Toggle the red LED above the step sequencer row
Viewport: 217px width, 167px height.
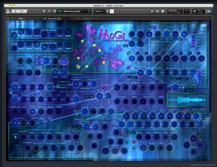[x=184, y=111]
